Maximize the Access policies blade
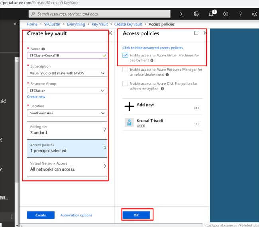 (196, 33)
